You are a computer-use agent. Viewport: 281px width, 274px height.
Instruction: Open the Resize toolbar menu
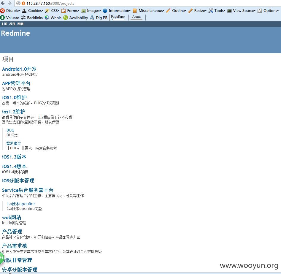coord(200,11)
